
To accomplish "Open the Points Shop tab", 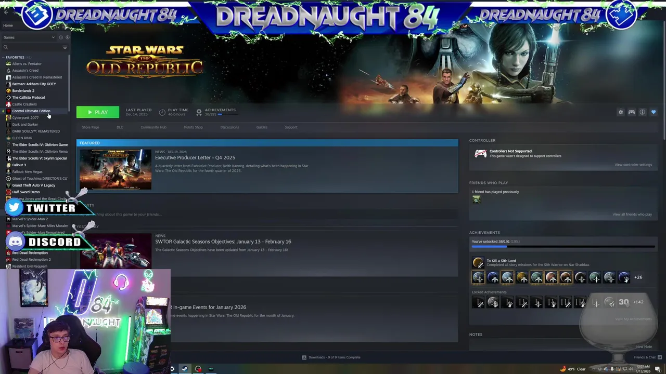I will (193, 127).
